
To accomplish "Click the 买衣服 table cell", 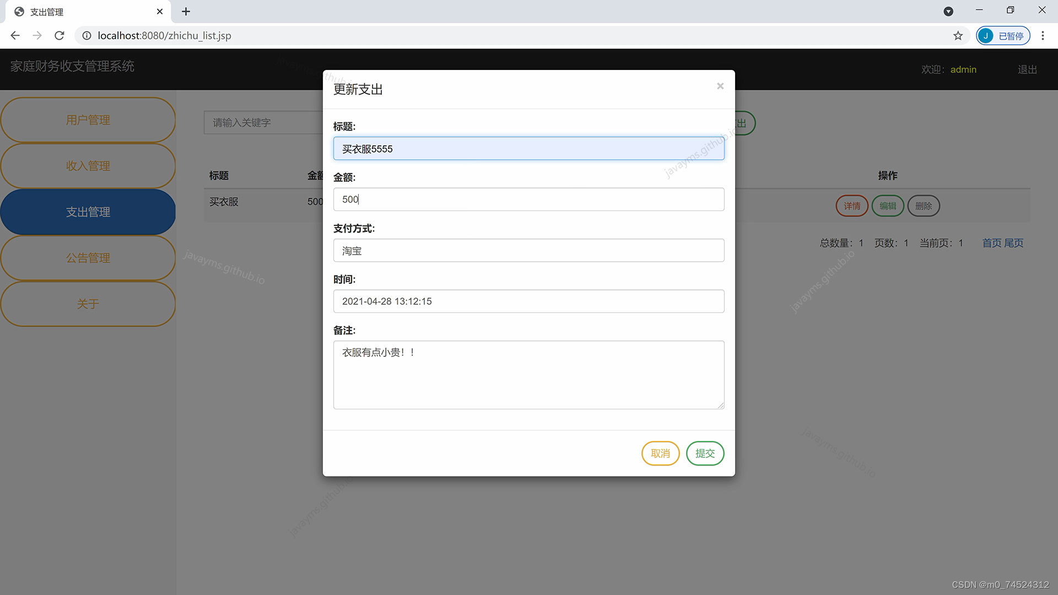I will (224, 202).
